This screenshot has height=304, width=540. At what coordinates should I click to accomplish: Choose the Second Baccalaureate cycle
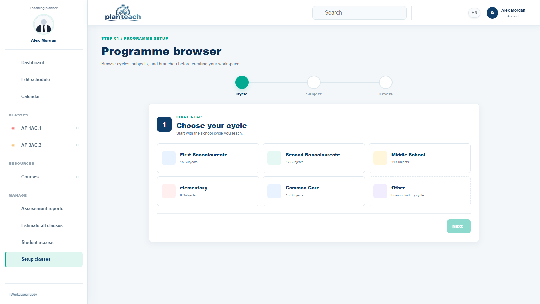[314, 158]
